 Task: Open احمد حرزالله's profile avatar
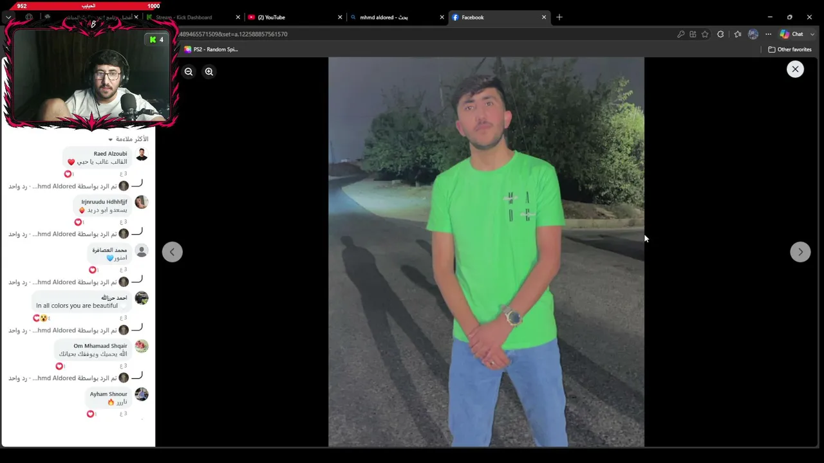point(142,298)
